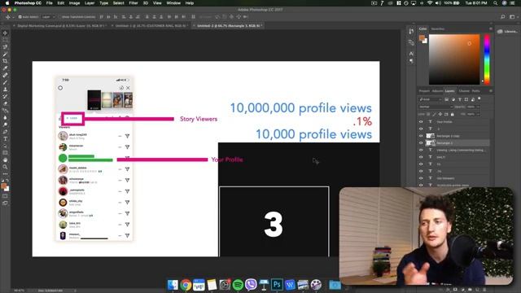The width and height of the screenshot is (521, 293).
Task: Hide the "3" text layer
Action: (421, 129)
